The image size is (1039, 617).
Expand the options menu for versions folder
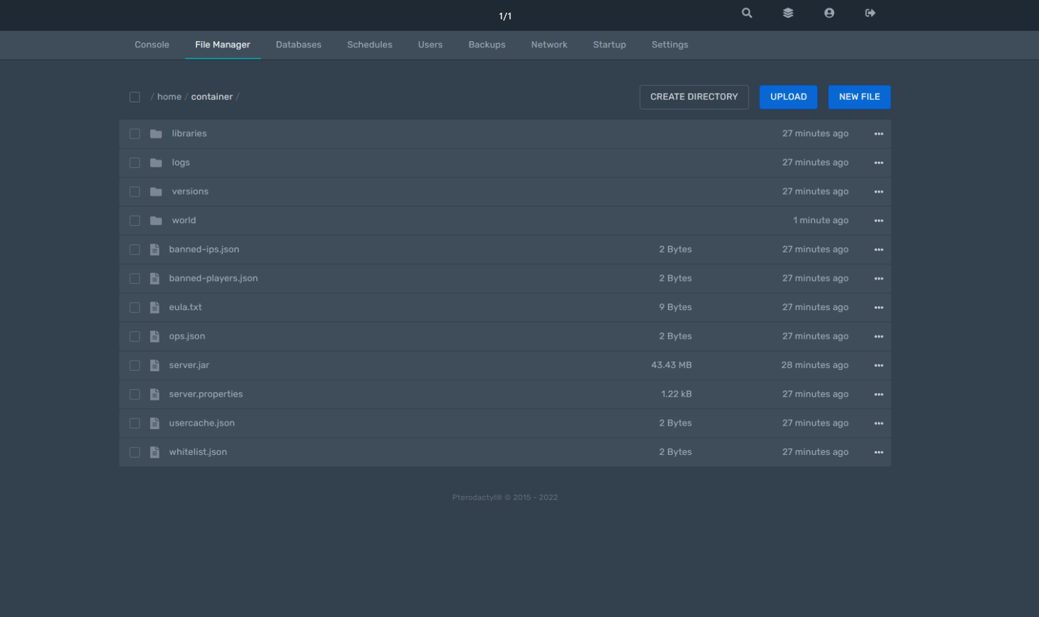pyautogui.click(x=878, y=192)
